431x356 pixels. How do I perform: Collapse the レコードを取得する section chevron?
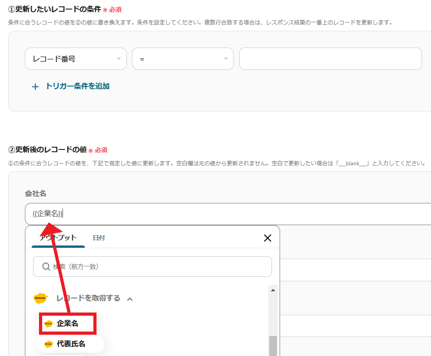(130, 299)
